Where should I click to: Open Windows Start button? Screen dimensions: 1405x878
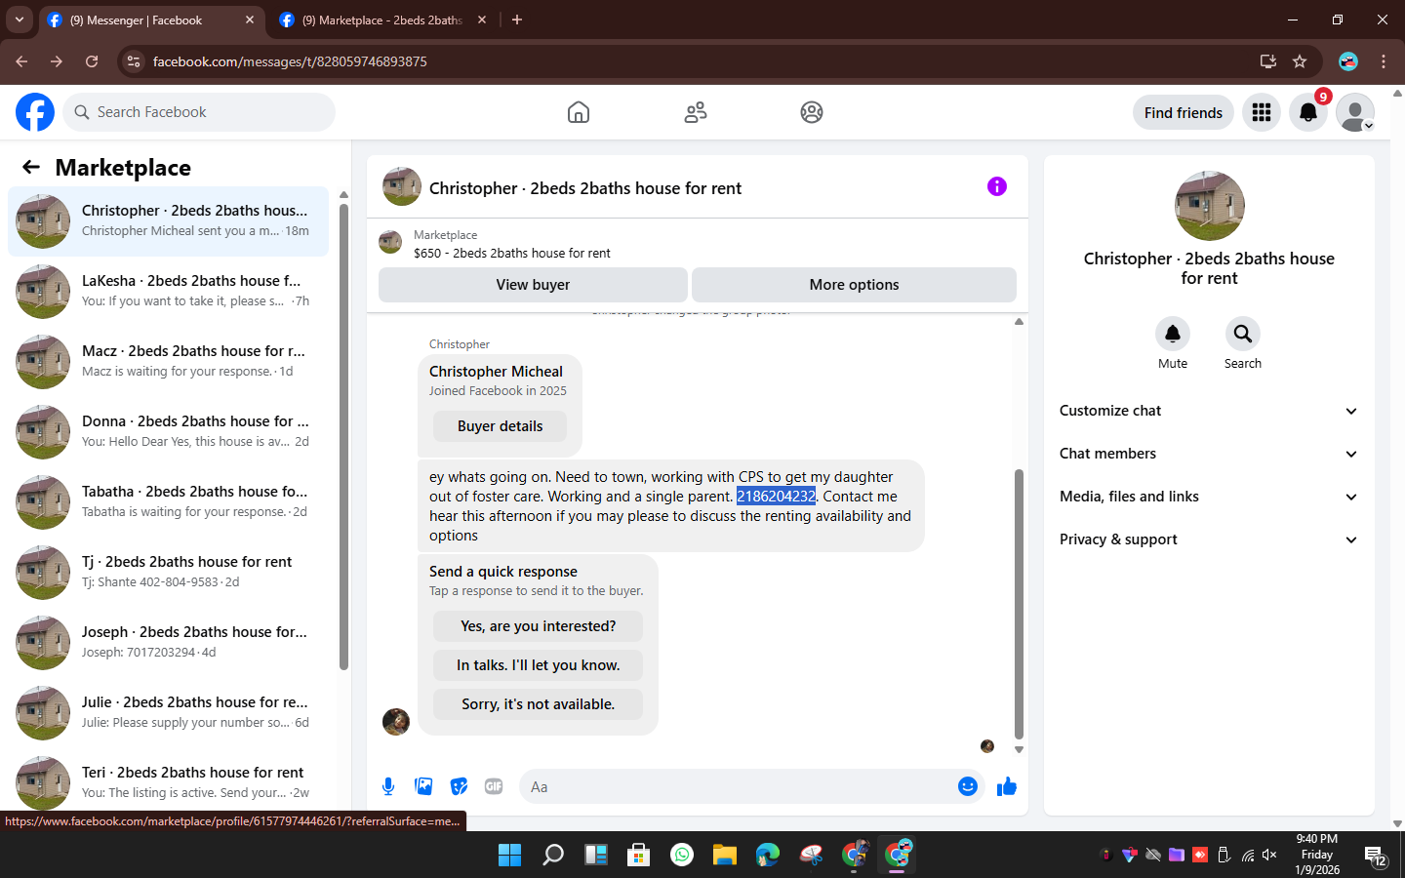click(509, 855)
